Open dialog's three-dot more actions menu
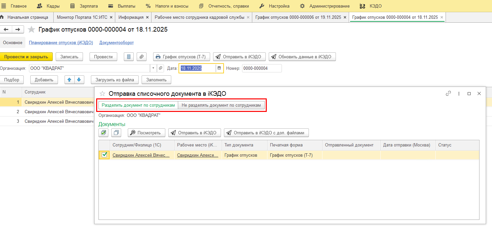 [x=459, y=93]
